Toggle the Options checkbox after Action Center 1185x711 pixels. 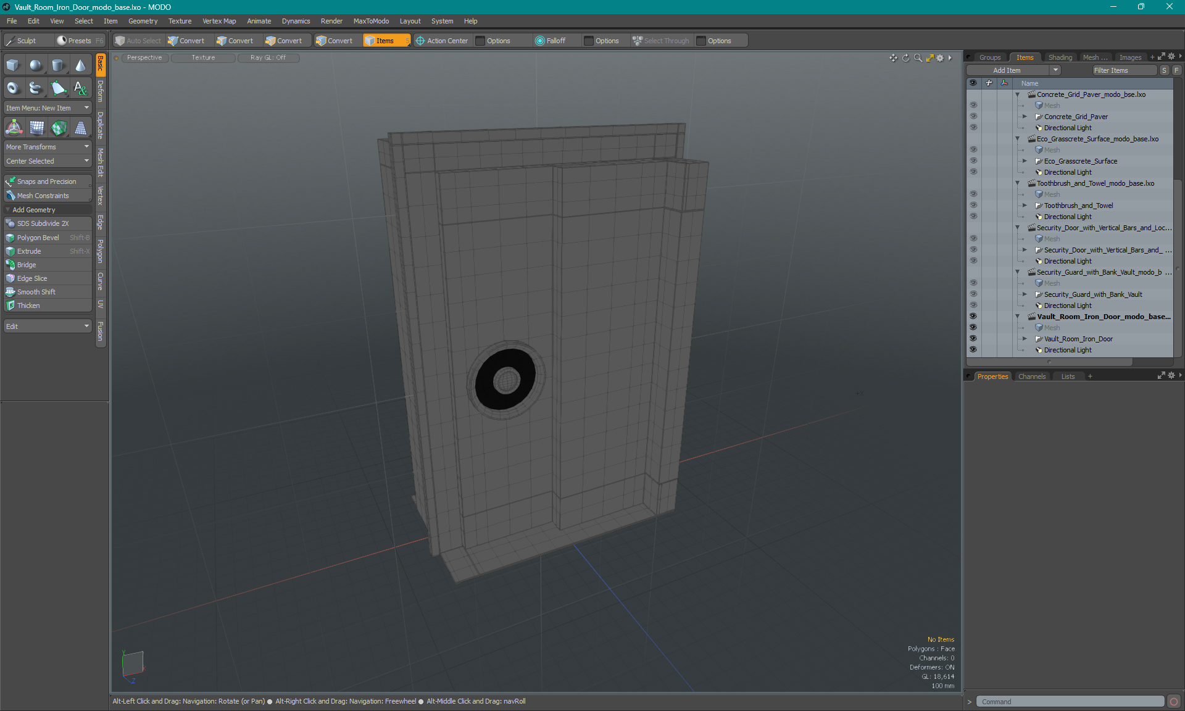[x=480, y=41]
